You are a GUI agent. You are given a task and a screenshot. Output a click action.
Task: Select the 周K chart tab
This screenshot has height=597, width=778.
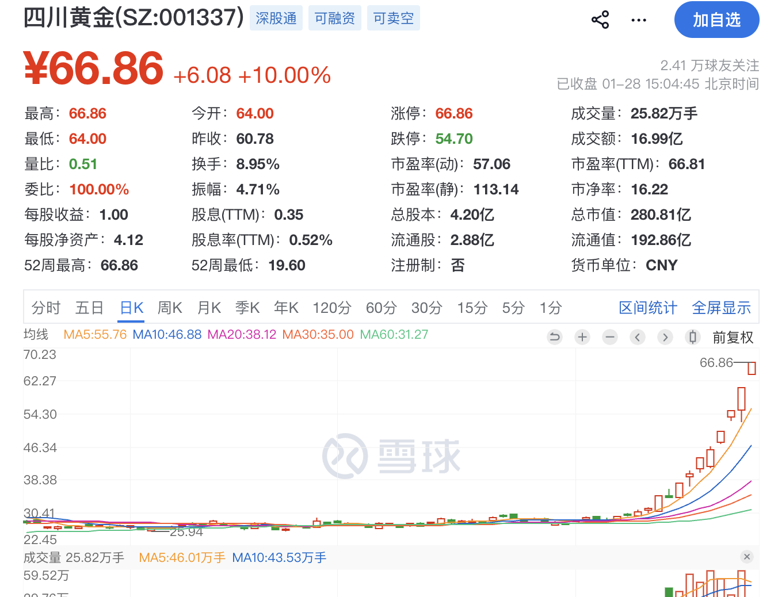coord(170,308)
